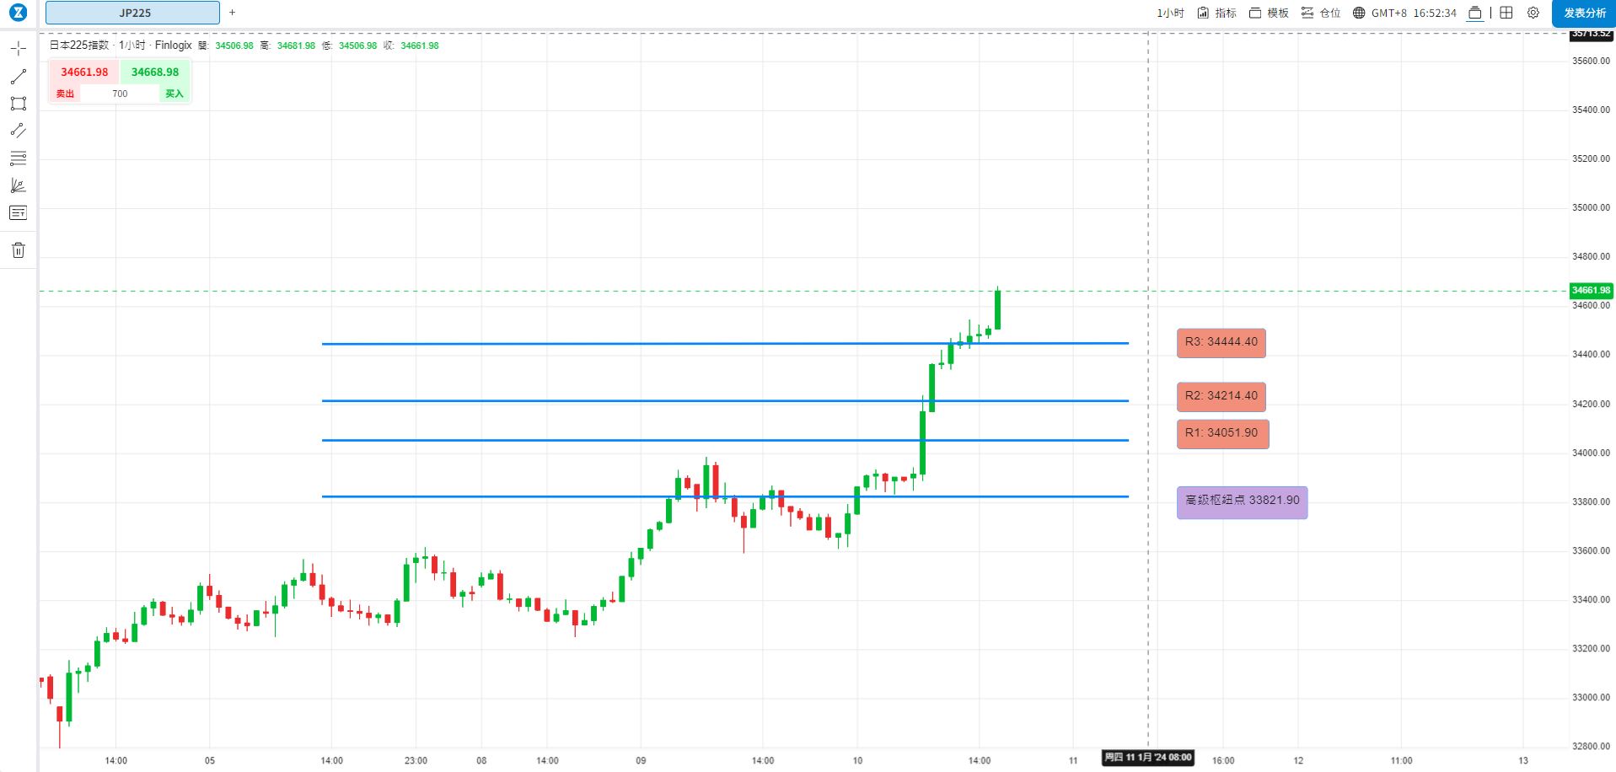Open the 指标 indicators menu
Image resolution: width=1616 pixels, height=772 pixels.
pos(1217,13)
